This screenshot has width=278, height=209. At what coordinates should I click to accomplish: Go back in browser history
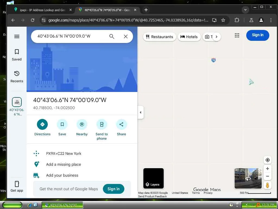[x=13, y=20]
